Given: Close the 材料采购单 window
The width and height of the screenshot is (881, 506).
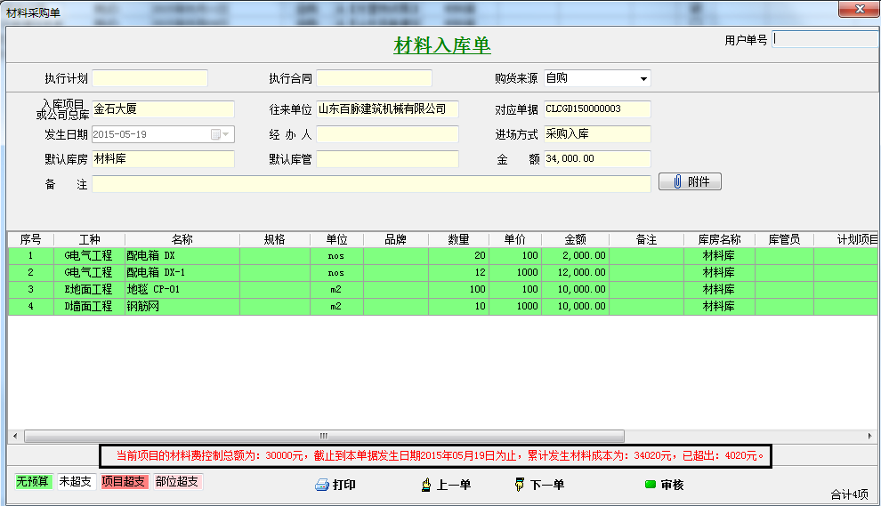Looking at the screenshot, I should (857, 10).
